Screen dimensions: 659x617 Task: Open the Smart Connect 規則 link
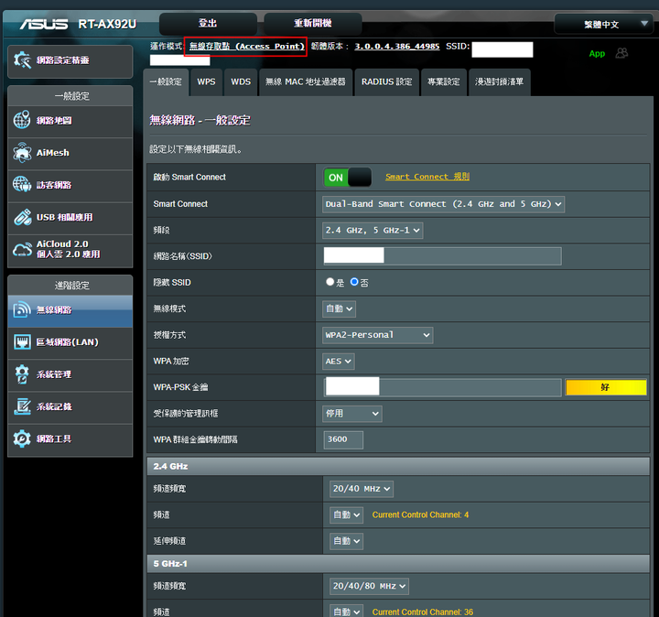(427, 177)
